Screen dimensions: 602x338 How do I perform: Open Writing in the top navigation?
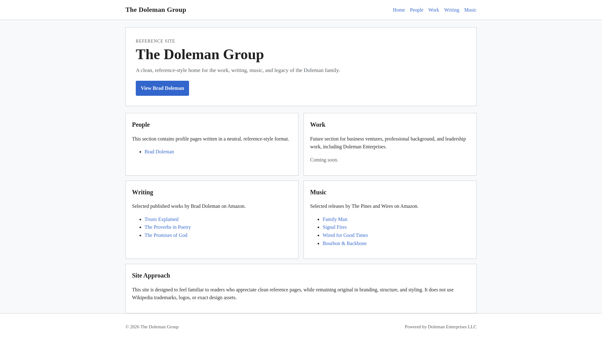coord(451,10)
